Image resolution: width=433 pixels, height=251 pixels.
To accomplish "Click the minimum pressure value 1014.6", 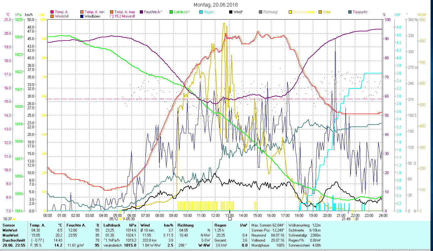I will (x=131, y=230).
